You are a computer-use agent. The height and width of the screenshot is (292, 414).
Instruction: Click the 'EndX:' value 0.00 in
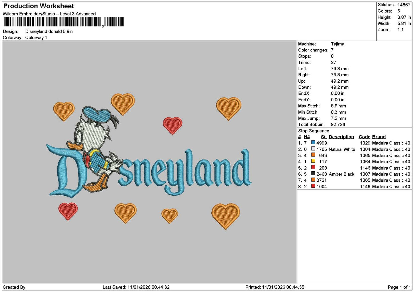click(x=338, y=94)
